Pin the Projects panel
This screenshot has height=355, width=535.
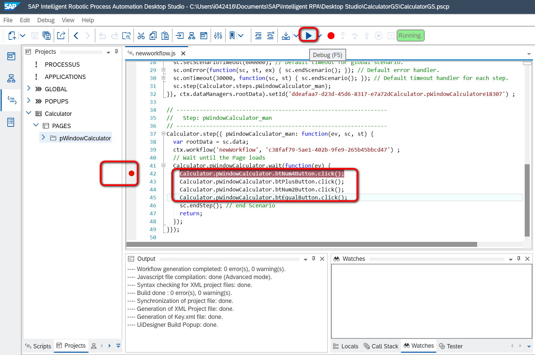click(116, 52)
